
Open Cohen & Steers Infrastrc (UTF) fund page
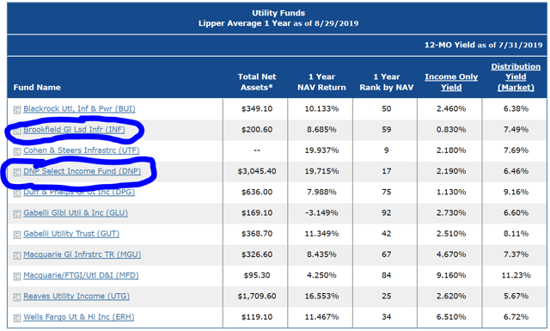(x=82, y=150)
